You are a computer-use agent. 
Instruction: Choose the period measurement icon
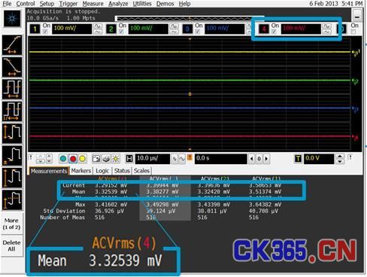coord(12,89)
